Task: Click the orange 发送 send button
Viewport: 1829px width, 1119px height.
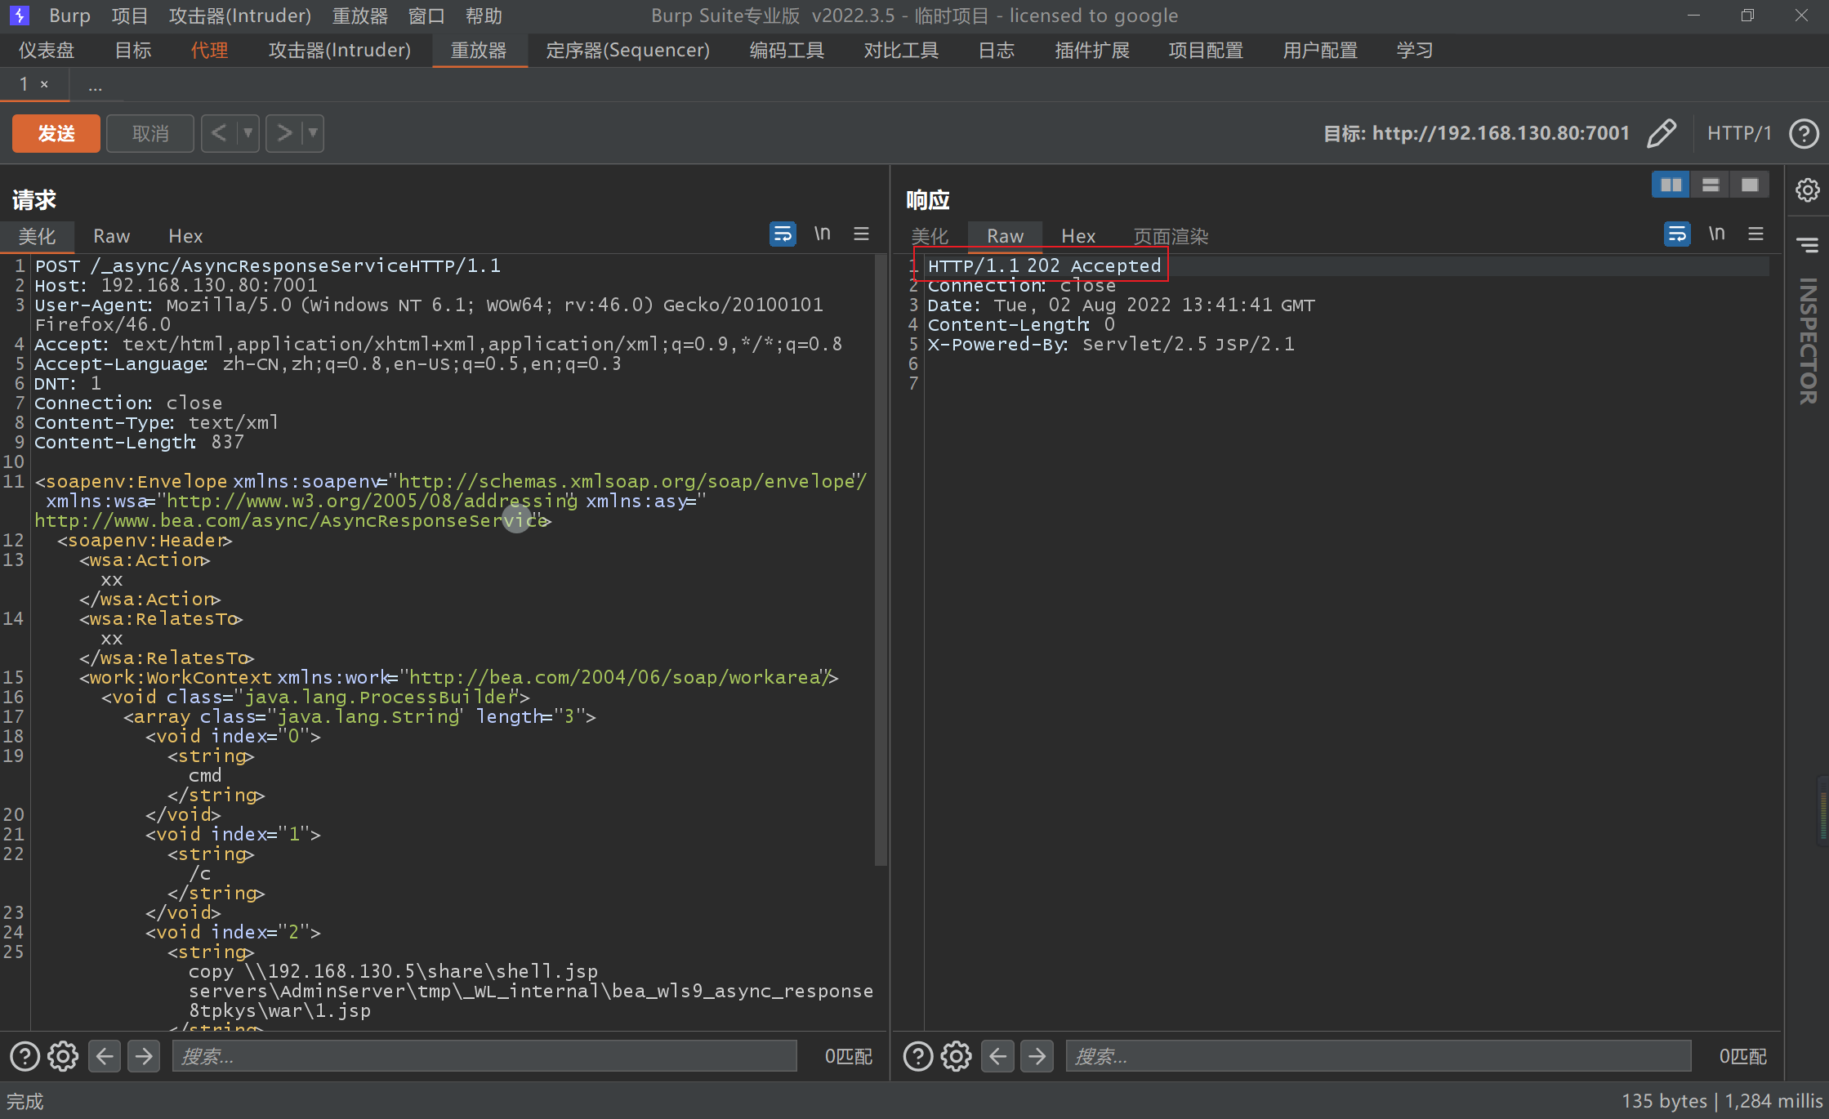Action: [56, 133]
